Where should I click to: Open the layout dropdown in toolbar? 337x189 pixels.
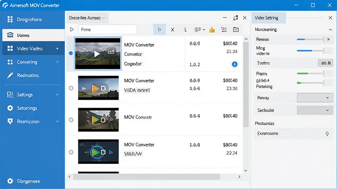tap(200, 30)
